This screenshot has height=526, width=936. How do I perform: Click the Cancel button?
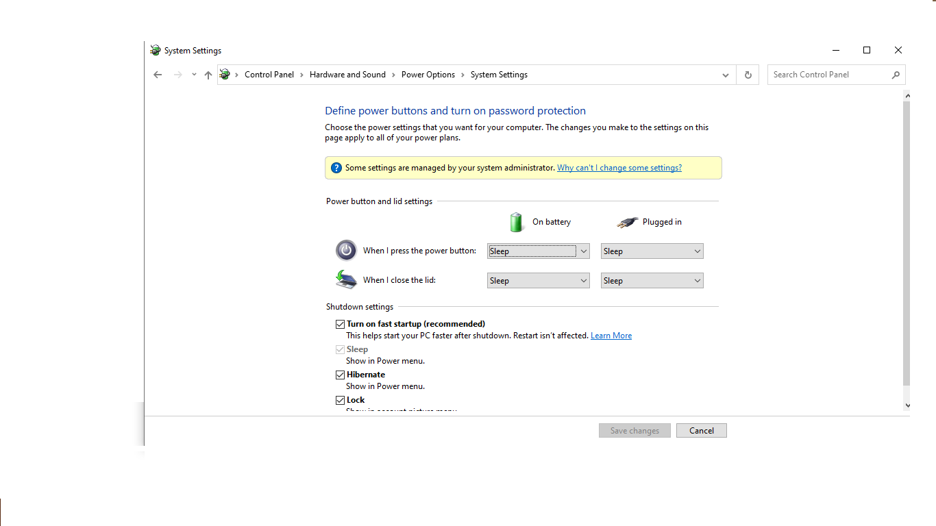click(702, 430)
